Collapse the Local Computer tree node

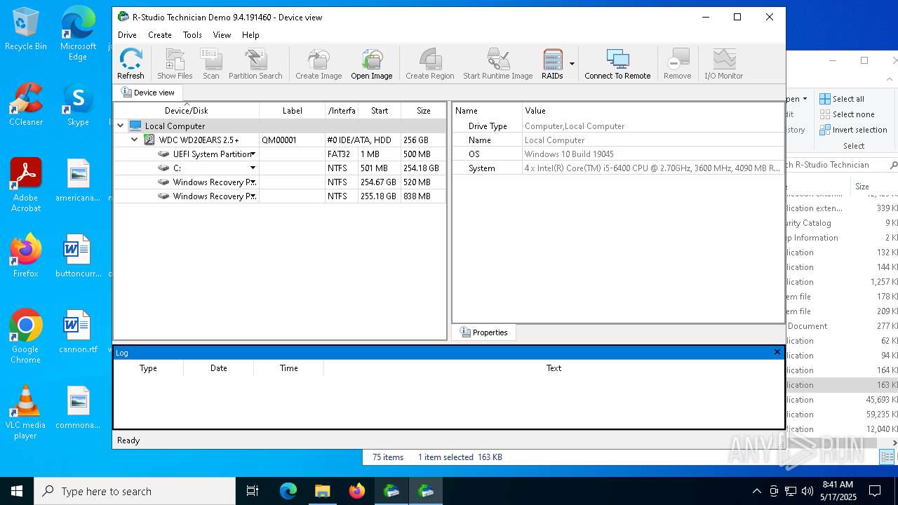coord(121,126)
